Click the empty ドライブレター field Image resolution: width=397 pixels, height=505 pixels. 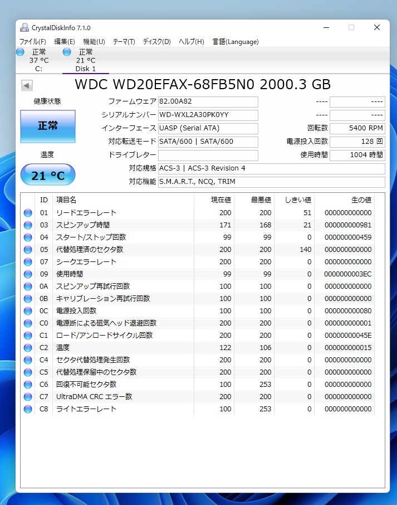click(x=208, y=156)
